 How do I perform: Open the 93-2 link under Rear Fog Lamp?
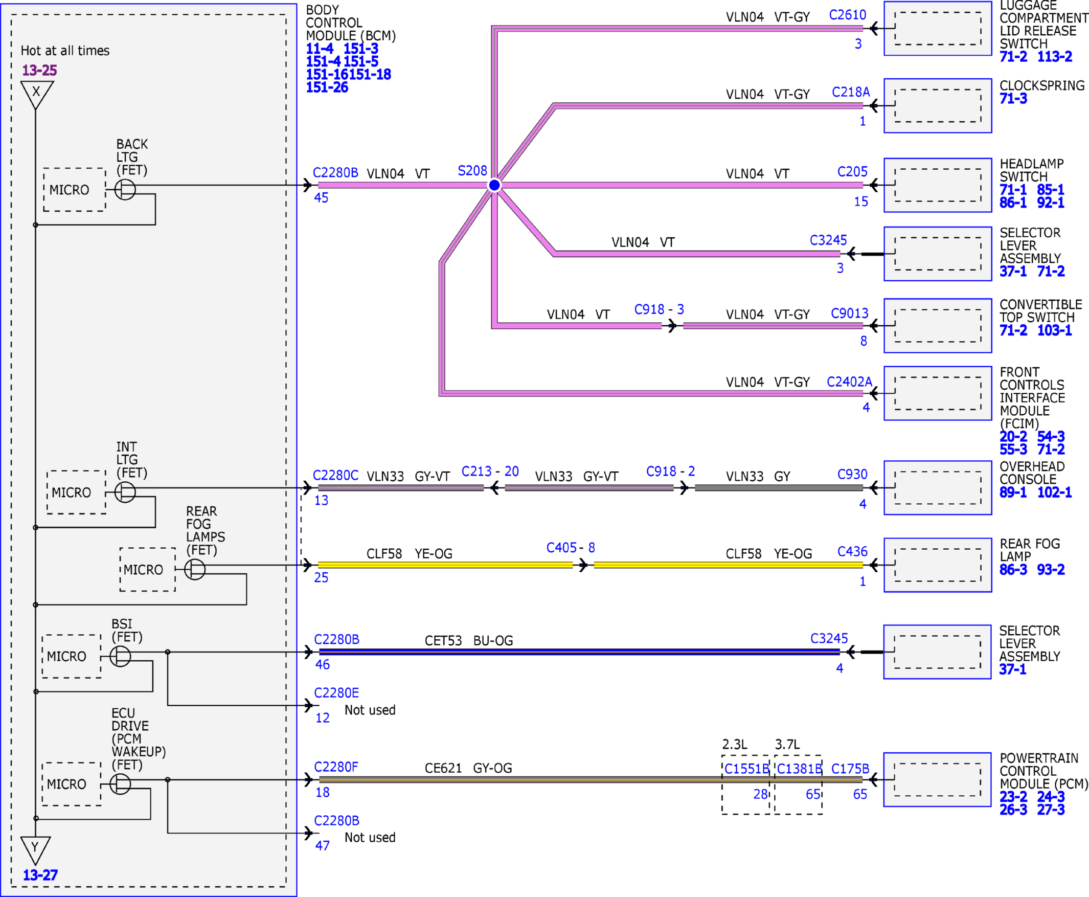tap(1051, 569)
